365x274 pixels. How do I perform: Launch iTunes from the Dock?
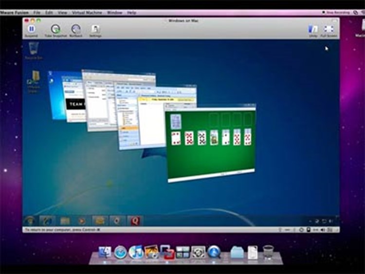[x=136, y=252]
